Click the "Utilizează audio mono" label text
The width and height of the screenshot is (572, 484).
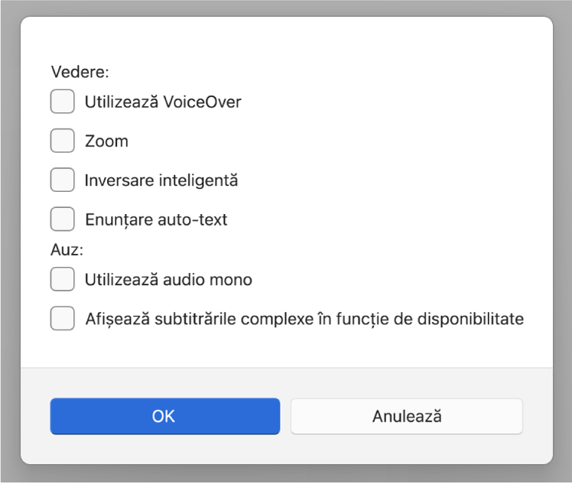pos(168,281)
